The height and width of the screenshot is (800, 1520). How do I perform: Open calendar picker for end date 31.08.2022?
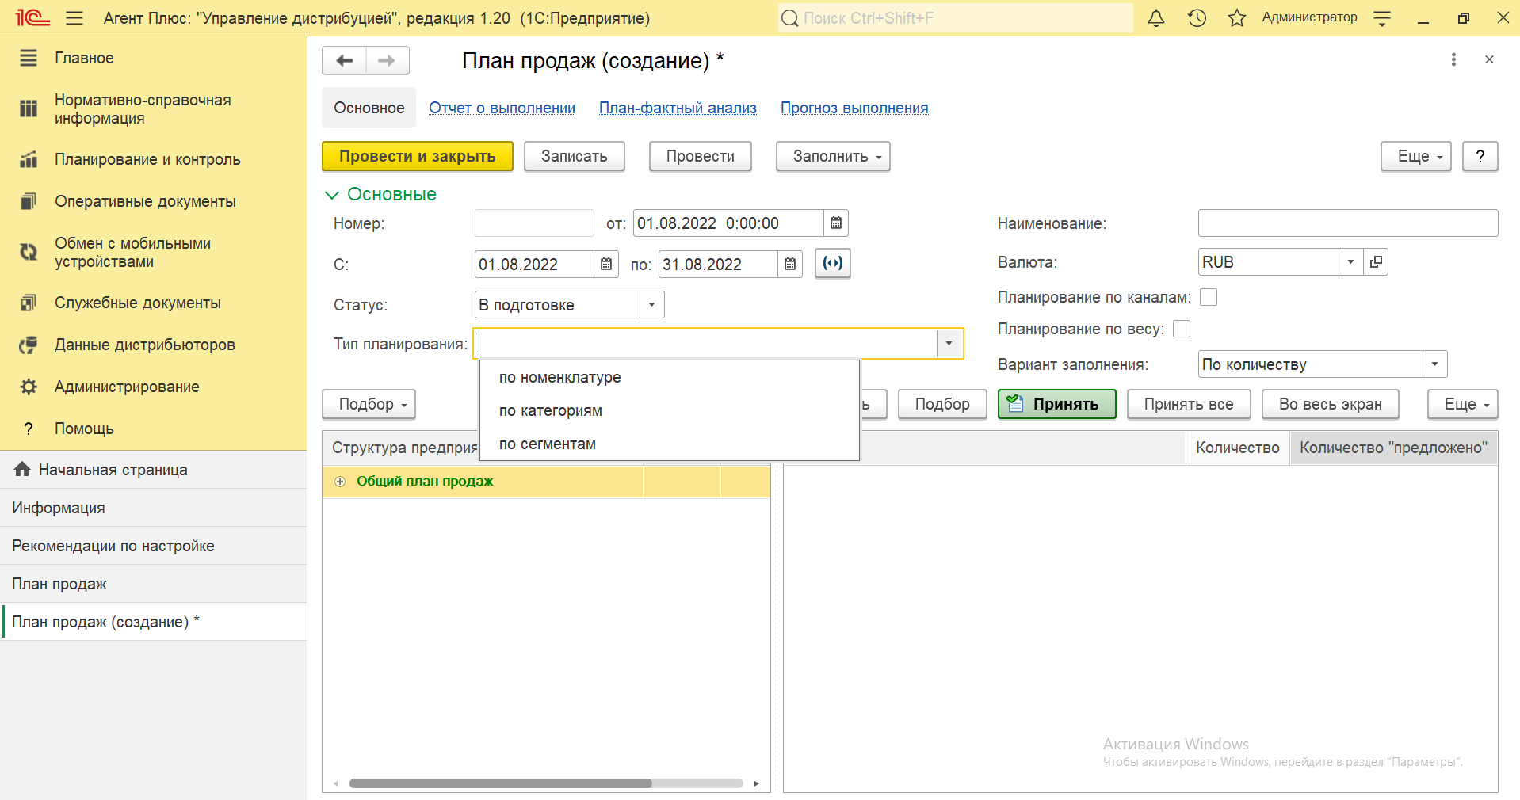click(790, 265)
